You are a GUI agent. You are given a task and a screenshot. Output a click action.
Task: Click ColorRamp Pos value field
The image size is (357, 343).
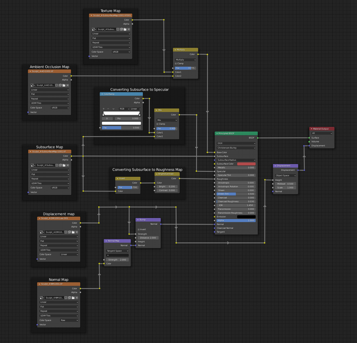click(128, 118)
